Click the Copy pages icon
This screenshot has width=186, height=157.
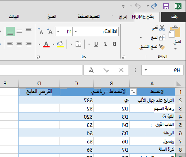(162, 37)
